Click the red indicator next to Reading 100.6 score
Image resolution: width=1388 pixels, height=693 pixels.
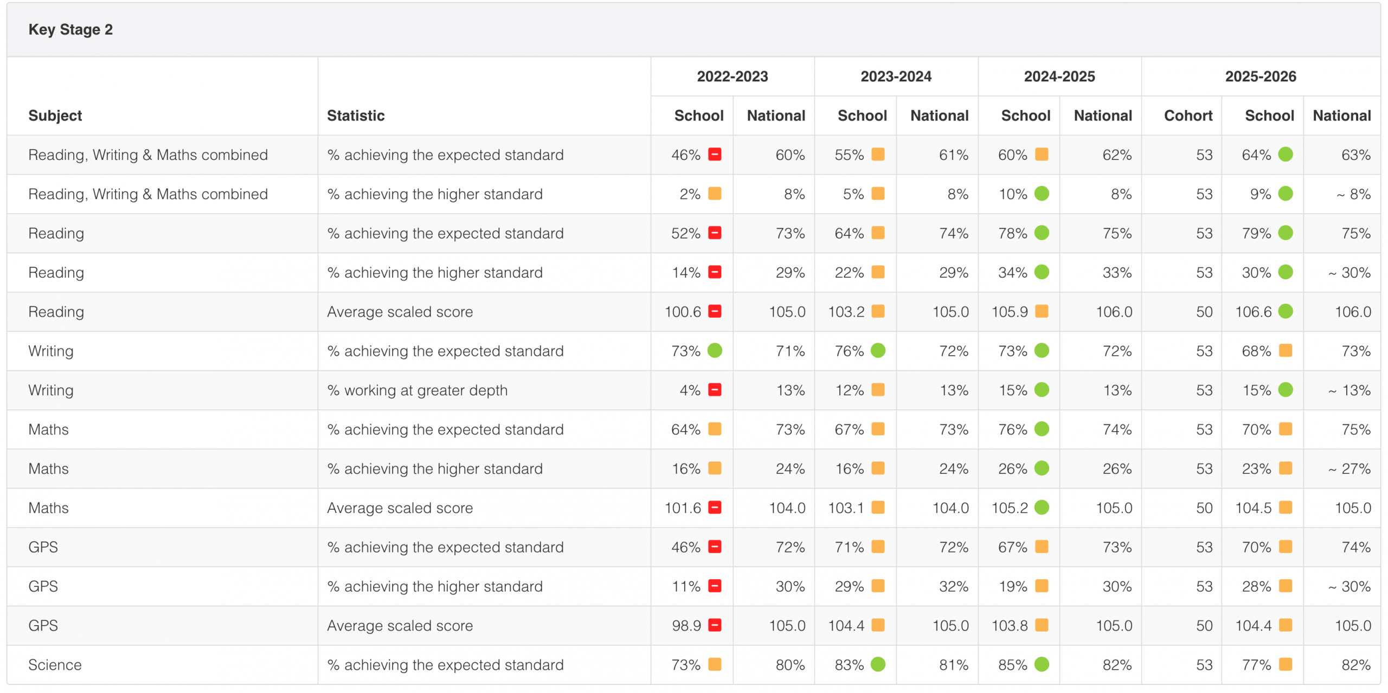coord(715,311)
